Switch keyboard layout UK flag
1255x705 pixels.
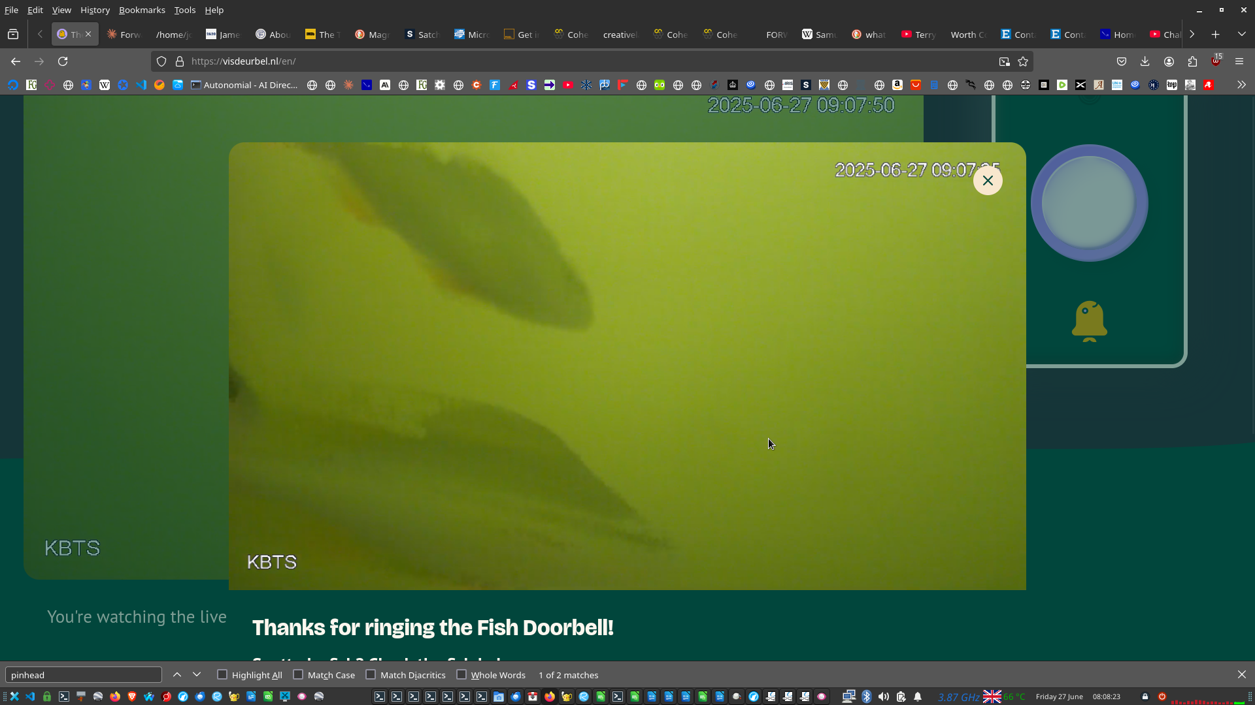(x=992, y=697)
